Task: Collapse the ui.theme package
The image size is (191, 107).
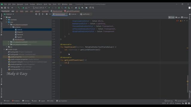Action: (x=11, y=27)
